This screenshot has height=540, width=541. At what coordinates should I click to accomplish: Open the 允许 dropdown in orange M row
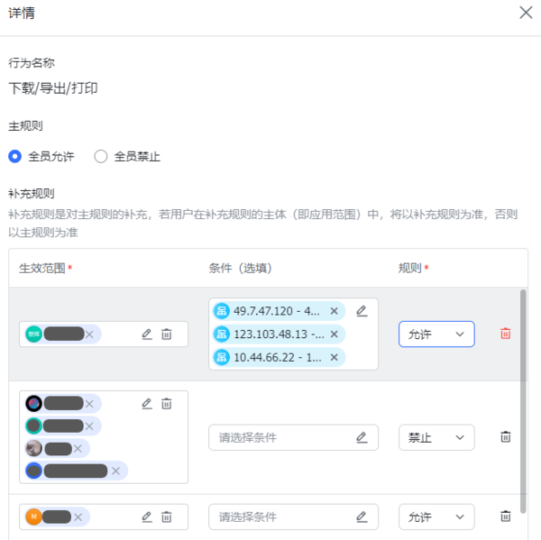click(436, 517)
